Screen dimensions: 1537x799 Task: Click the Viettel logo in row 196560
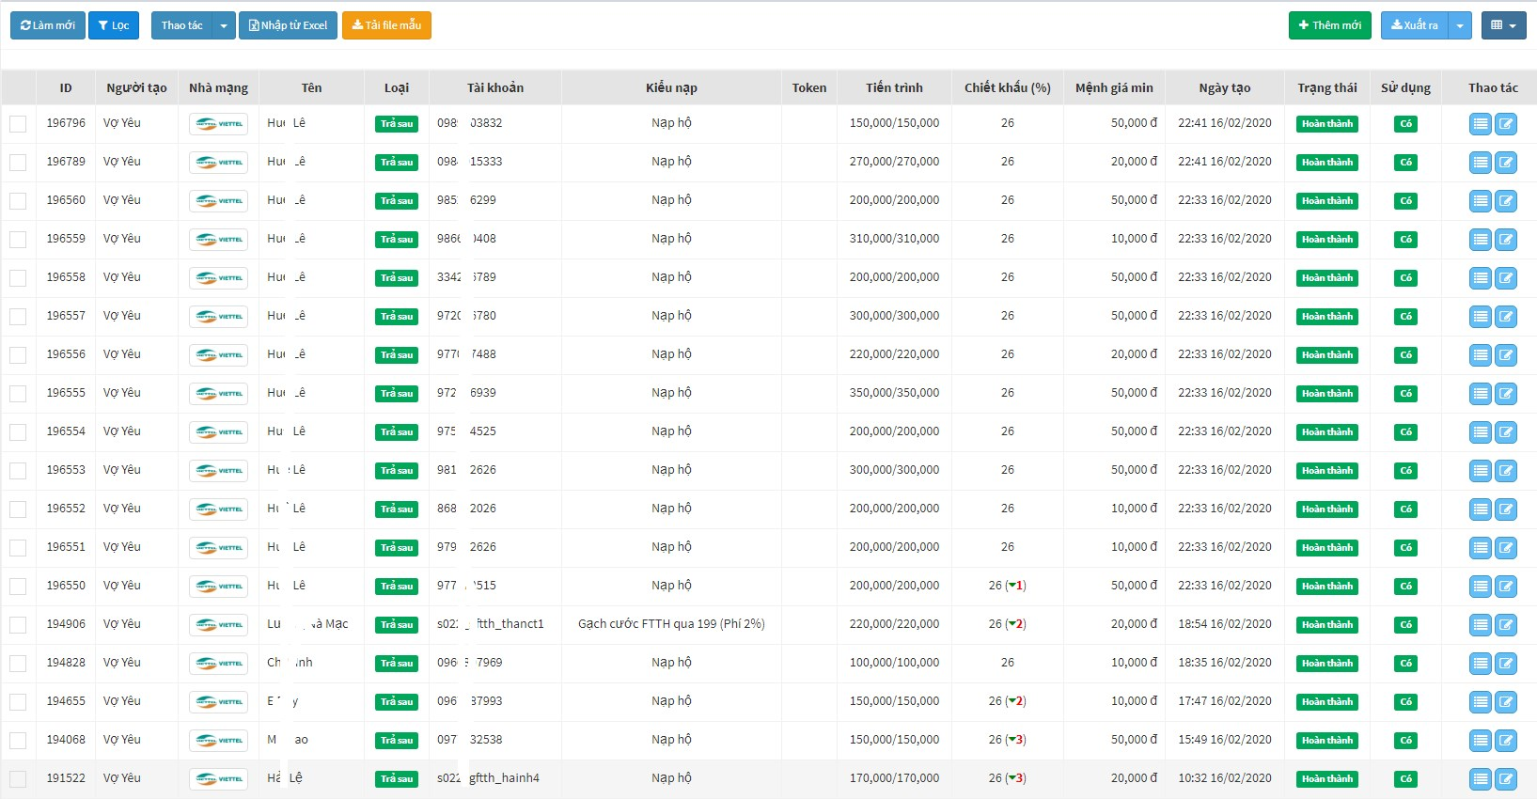pos(218,201)
